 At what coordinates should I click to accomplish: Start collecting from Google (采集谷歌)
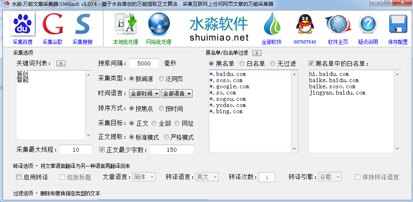(52, 29)
